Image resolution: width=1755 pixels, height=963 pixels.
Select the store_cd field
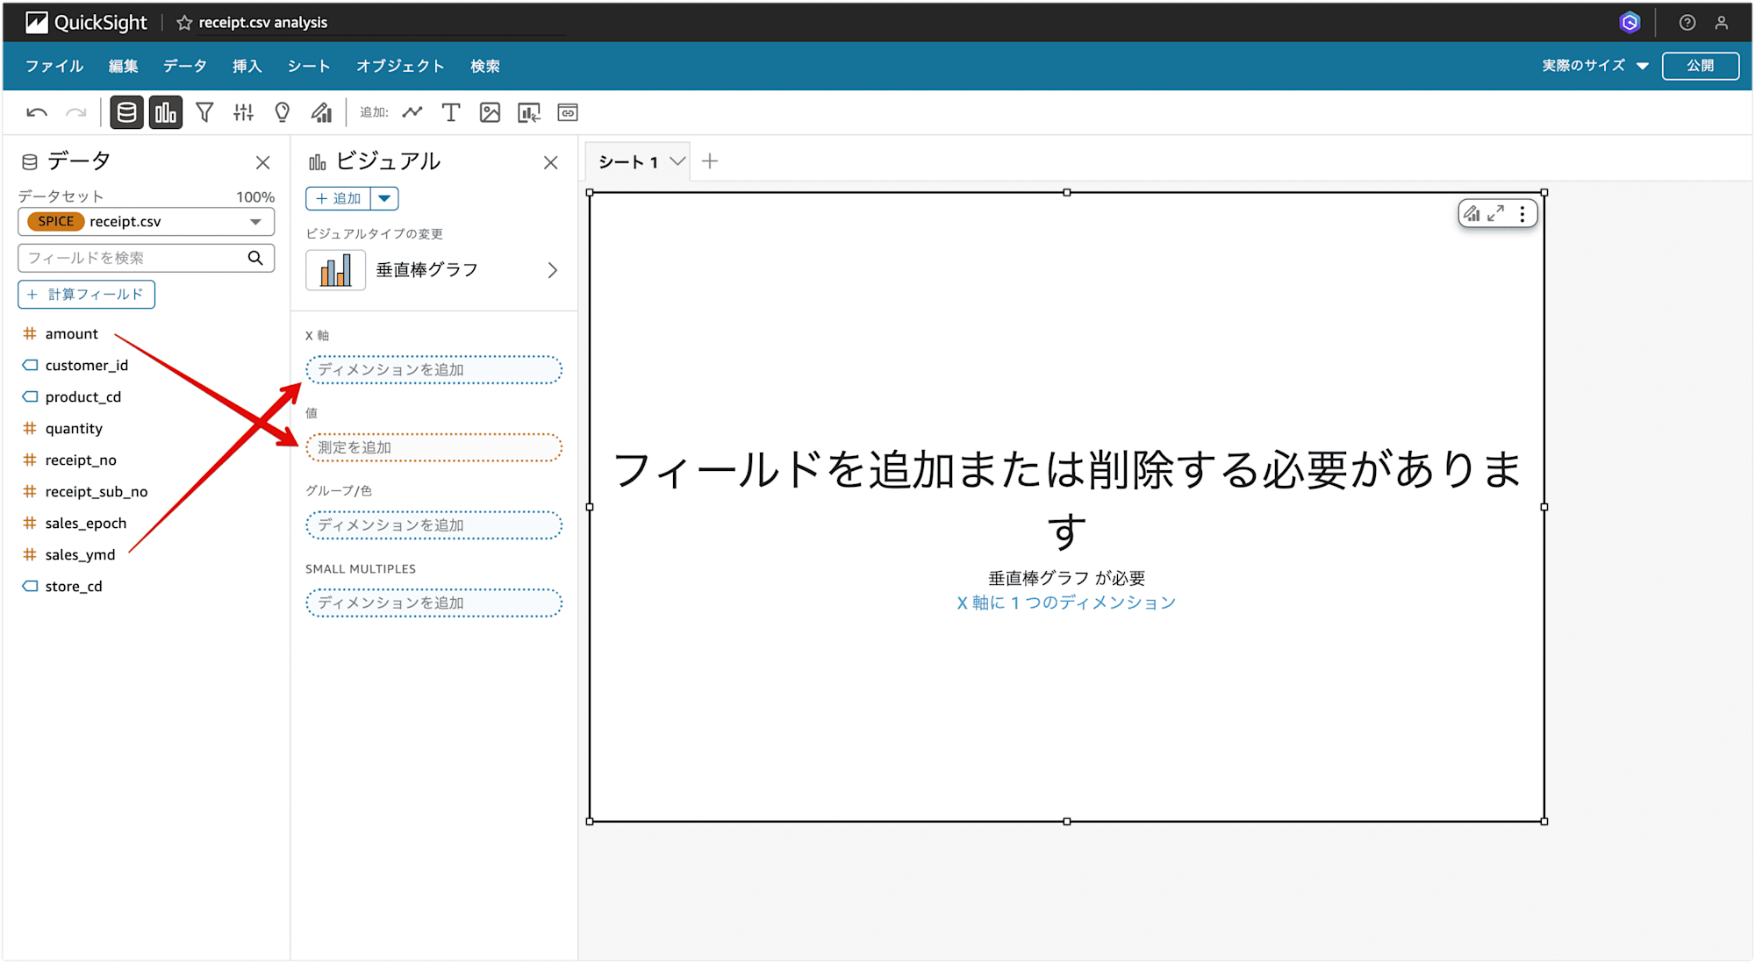click(x=74, y=587)
